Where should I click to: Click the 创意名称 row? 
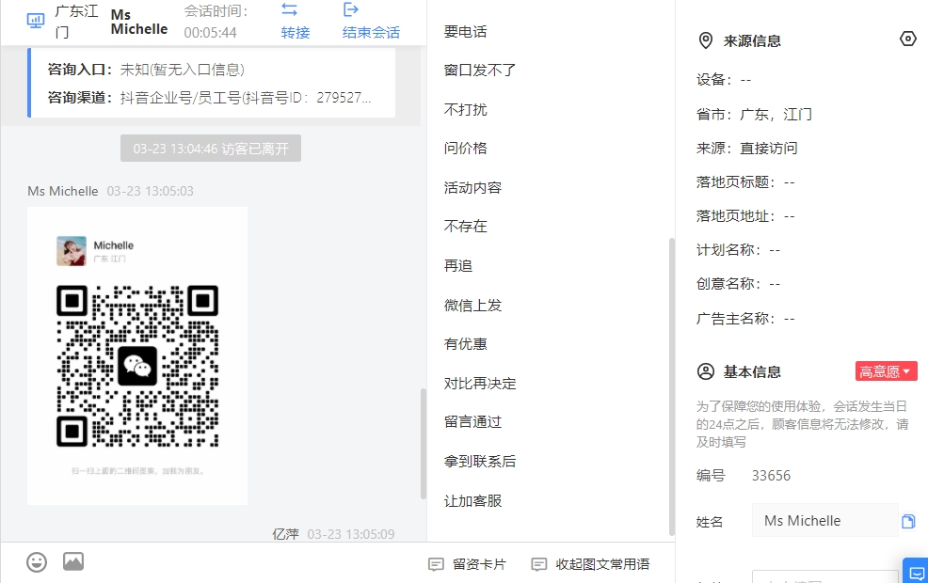(x=738, y=284)
